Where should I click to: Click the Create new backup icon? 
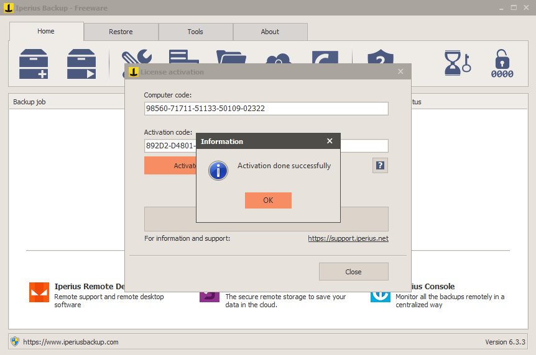(34, 64)
